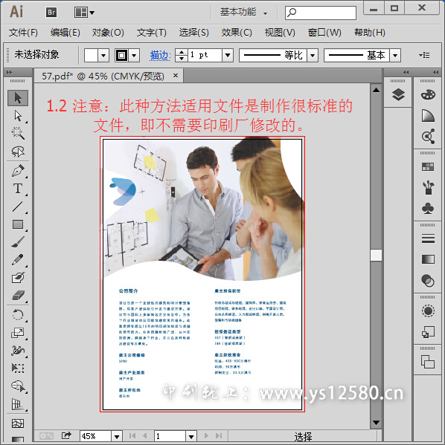The image size is (445, 445).
Task: Open the 编辑(E) menu
Action: coord(65,33)
